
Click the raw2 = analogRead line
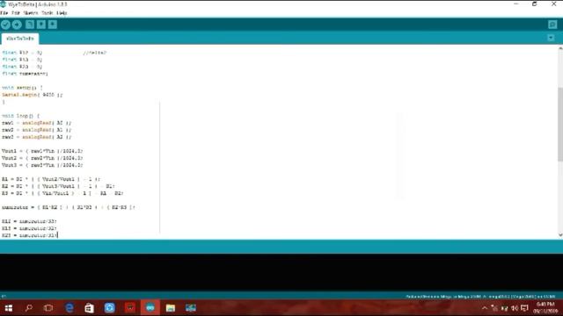(36, 130)
